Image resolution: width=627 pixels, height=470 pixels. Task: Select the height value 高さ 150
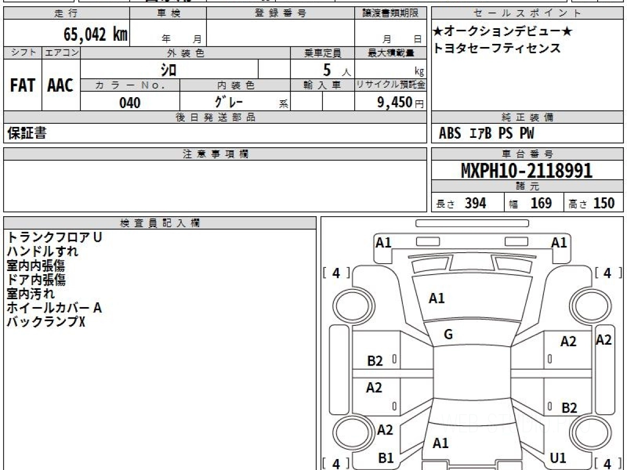[592, 203]
